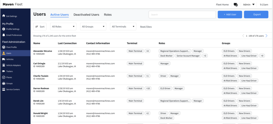This screenshot has width=273, height=124.
Task: Click the Reset Filters link
Action: coord(146,27)
